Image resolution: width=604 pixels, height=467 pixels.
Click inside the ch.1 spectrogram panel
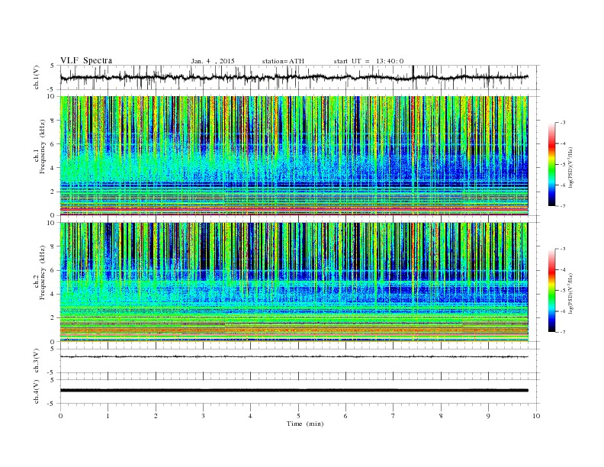click(x=294, y=156)
